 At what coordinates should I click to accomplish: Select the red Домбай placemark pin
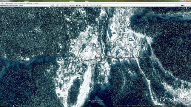pyautogui.click(x=95, y=56)
